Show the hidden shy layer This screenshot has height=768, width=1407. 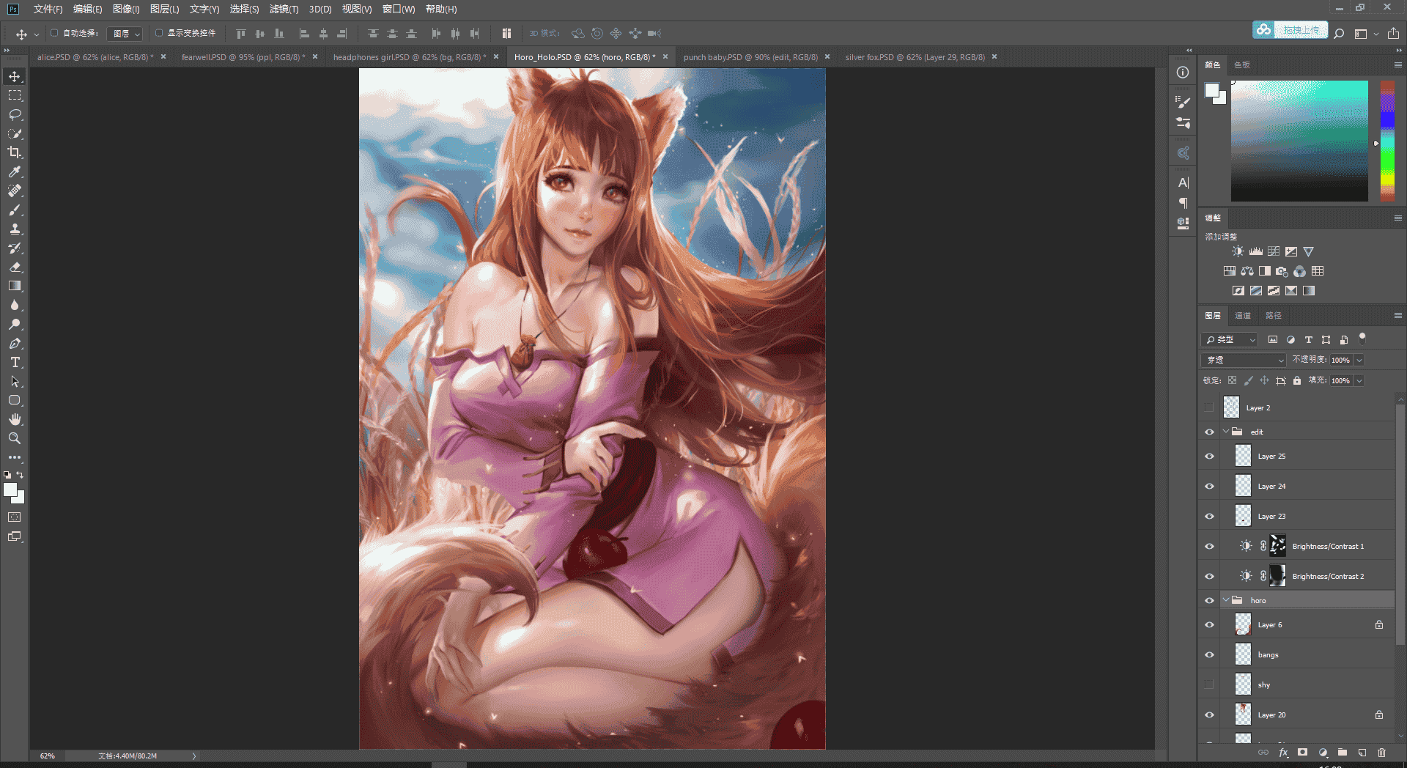(x=1209, y=684)
